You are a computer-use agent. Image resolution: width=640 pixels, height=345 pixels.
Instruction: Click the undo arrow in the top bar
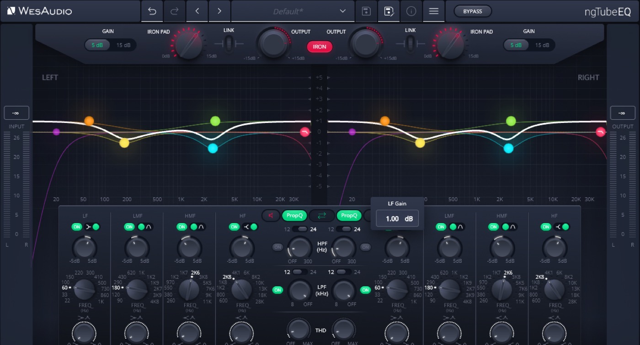coord(152,11)
